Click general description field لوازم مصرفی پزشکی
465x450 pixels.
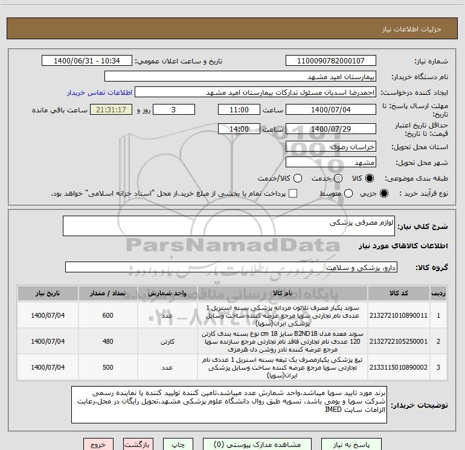229,226
